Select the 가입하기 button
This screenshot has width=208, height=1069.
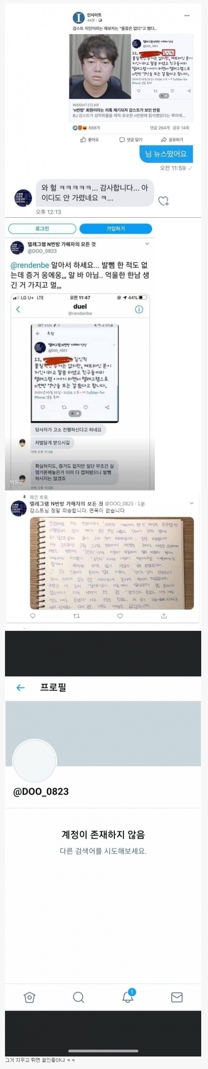pos(116,229)
